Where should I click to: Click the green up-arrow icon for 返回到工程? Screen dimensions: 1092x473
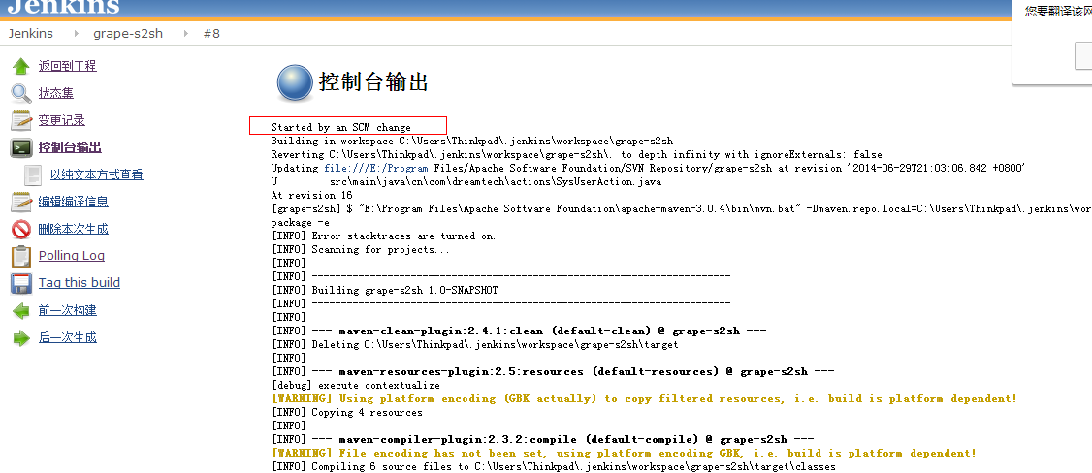(x=21, y=66)
